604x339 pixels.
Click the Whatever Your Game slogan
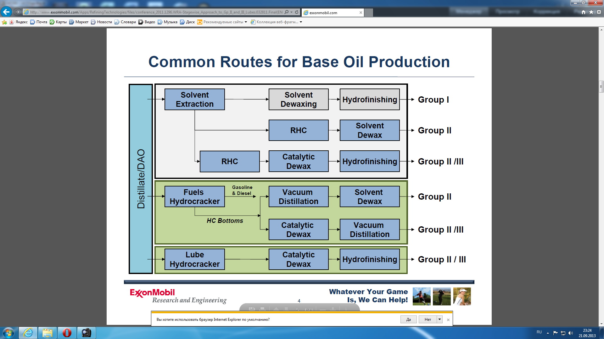368,296
